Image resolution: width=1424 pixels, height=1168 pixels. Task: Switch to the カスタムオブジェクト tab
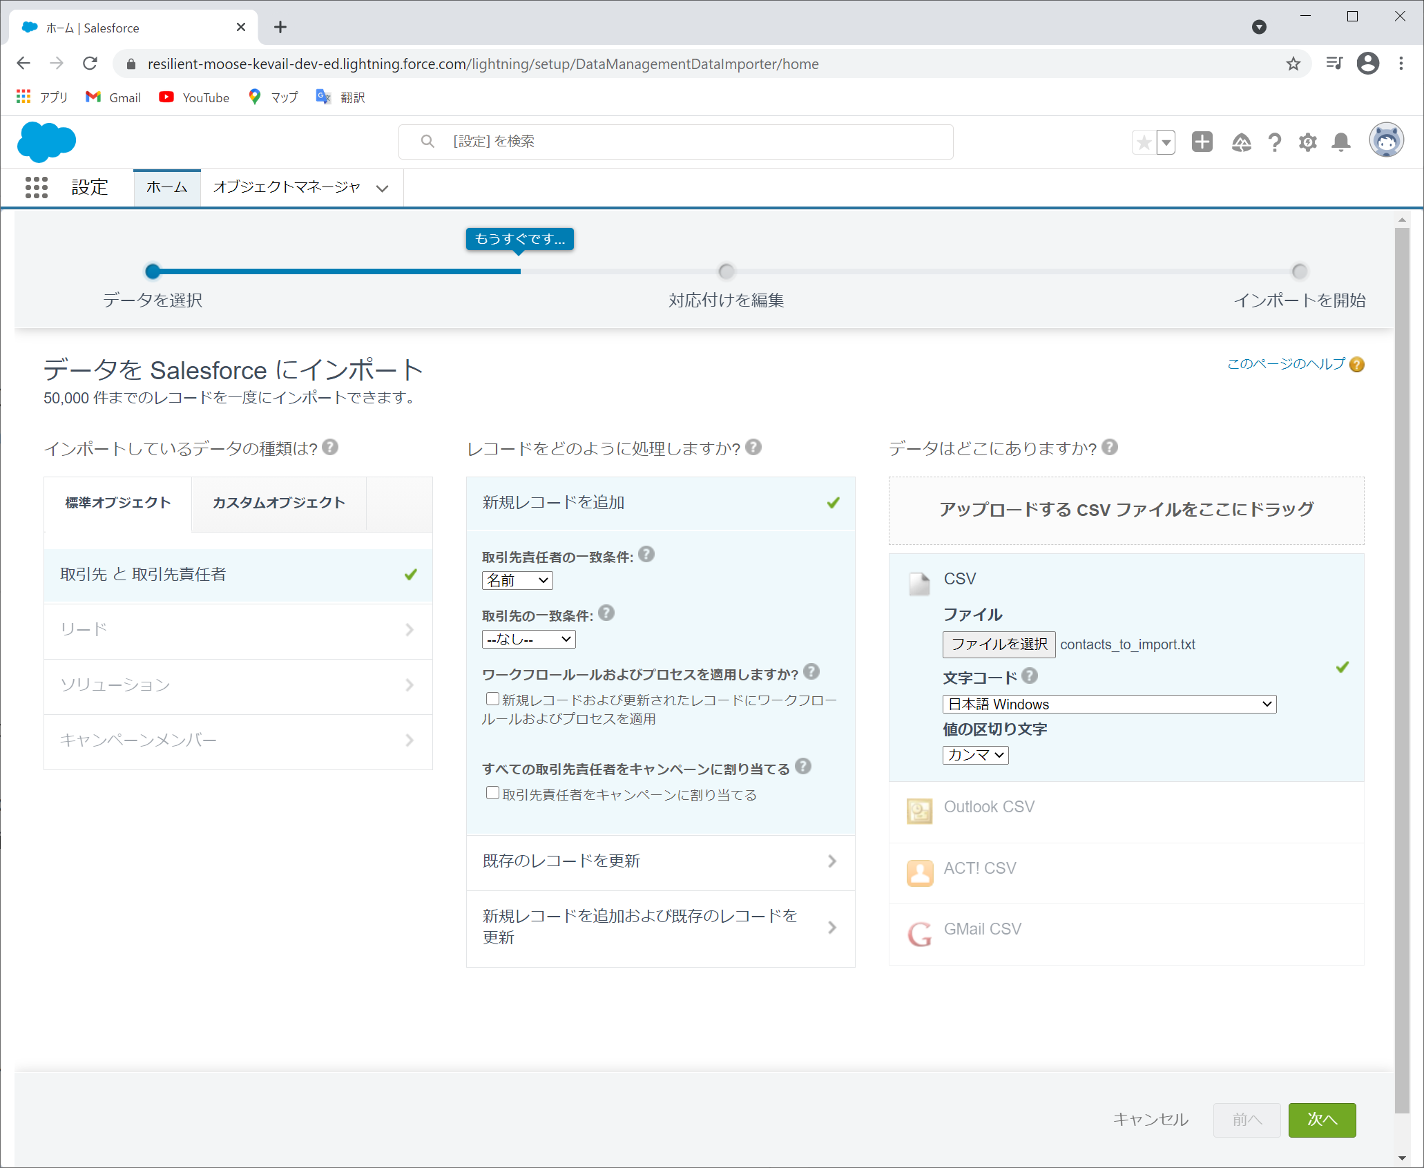(278, 503)
